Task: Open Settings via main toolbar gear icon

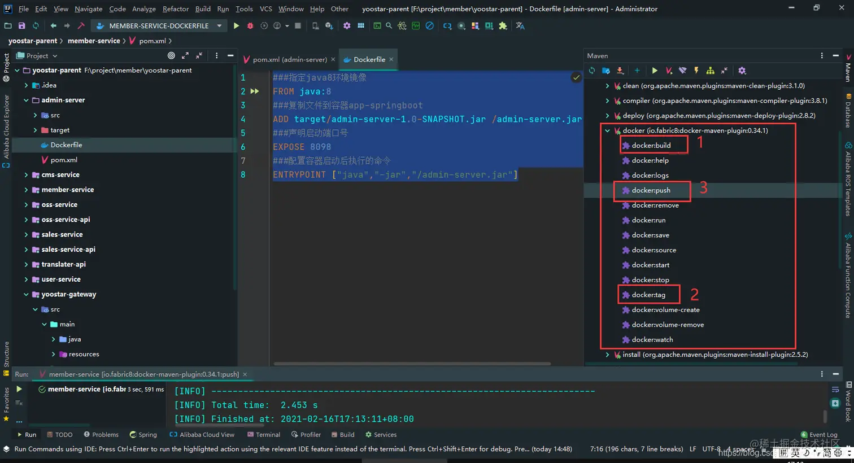Action: (x=347, y=25)
